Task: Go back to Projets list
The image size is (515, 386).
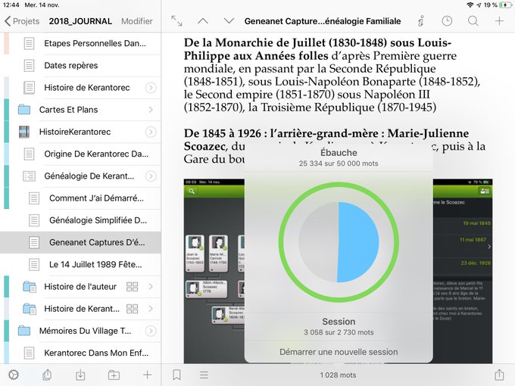Action: 22,21
